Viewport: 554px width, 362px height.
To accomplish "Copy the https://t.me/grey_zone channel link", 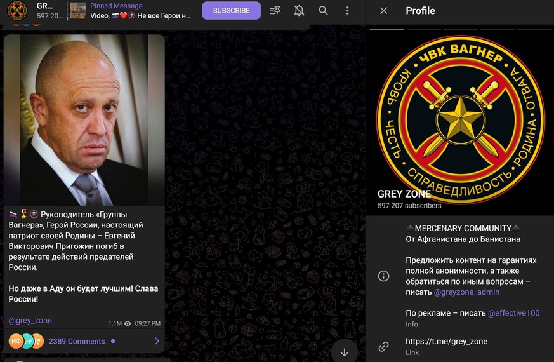I will pos(446,342).
